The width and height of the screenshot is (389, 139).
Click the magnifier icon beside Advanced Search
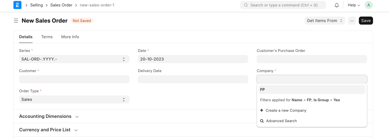click(x=262, y=121)
